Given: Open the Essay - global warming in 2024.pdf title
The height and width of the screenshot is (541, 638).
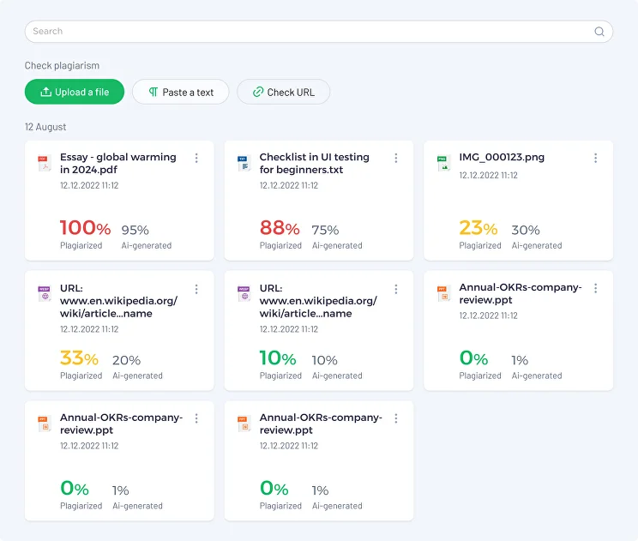Looking at the screenshot, I should (x=118, y=163).
